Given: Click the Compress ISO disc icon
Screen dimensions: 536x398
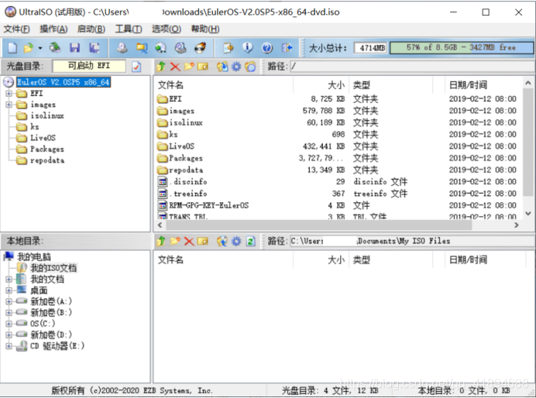Looking at the screenshot, I should tap(160, 47).
